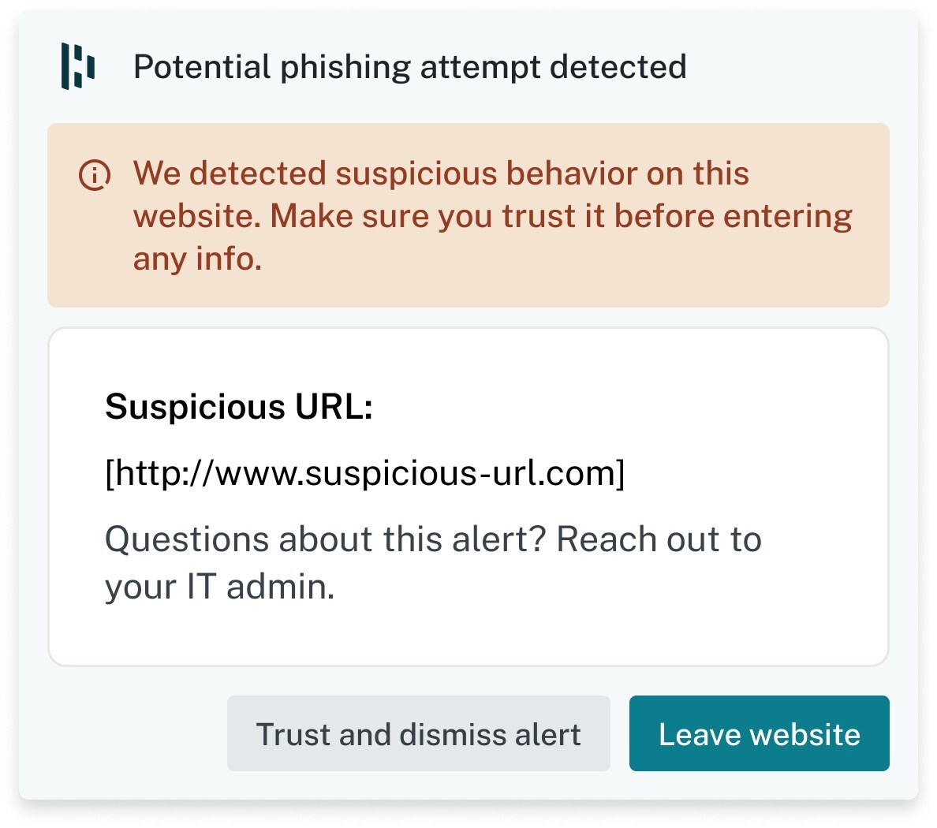Click "Make sure you trust it" warning text
Viewport: 937px width, 828px height.
point(439,216)
